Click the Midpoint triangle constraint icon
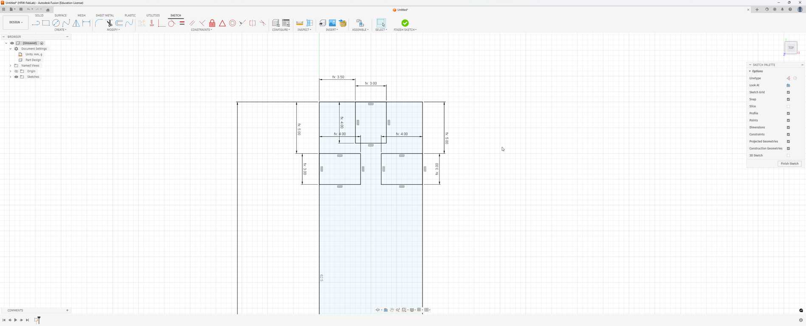This screenshot has width=806, height=326. pos(223,23)
